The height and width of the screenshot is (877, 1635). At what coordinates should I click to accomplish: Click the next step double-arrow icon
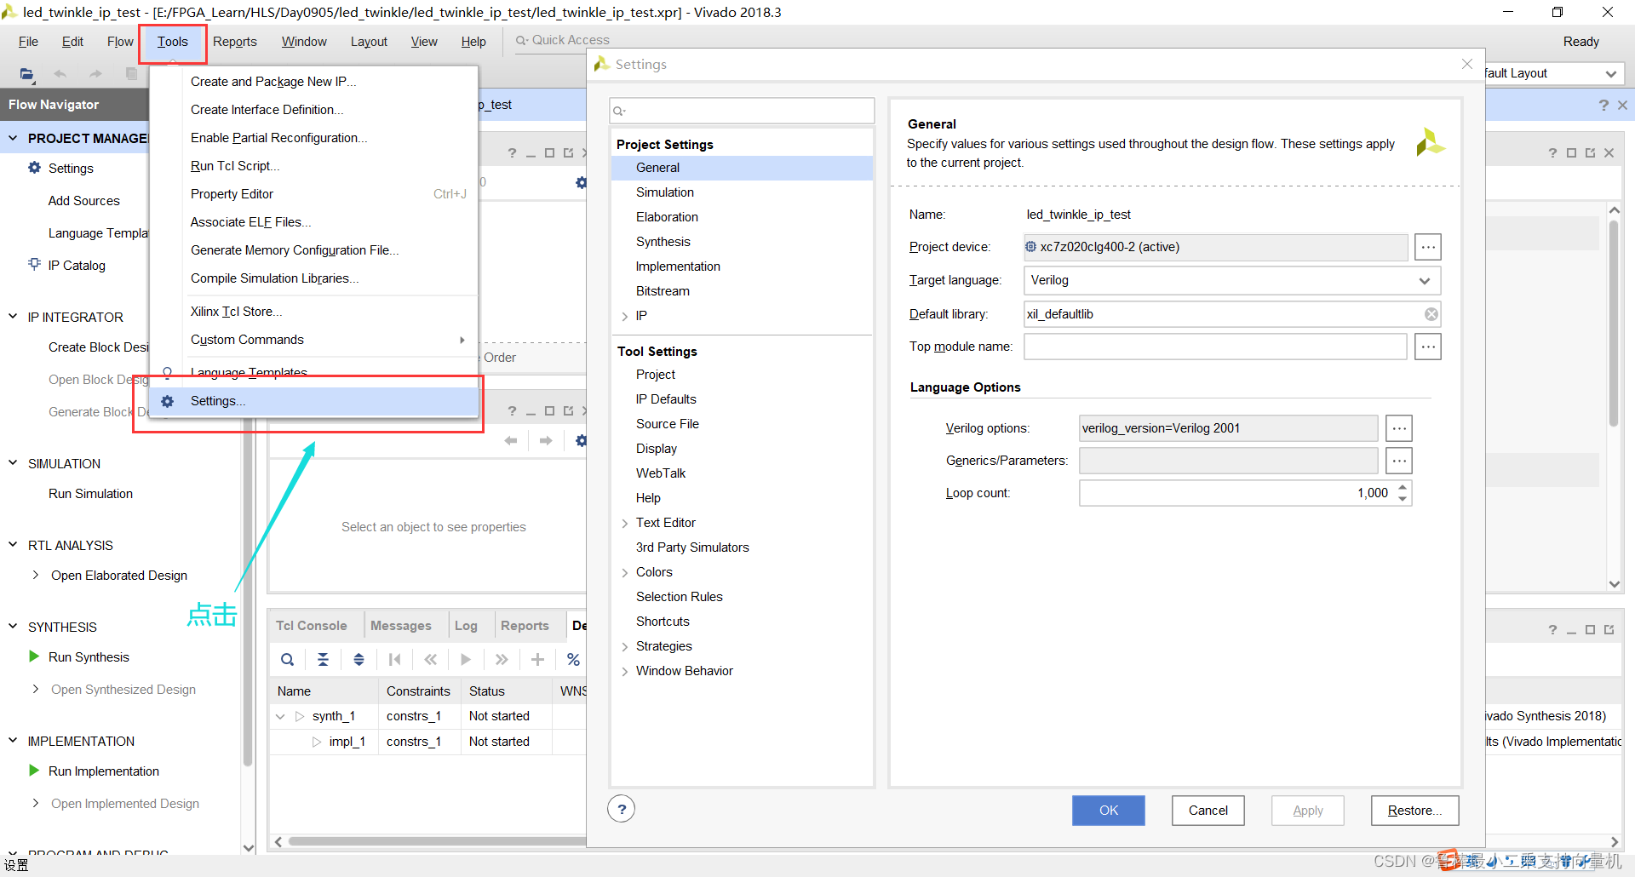point(502,659)
